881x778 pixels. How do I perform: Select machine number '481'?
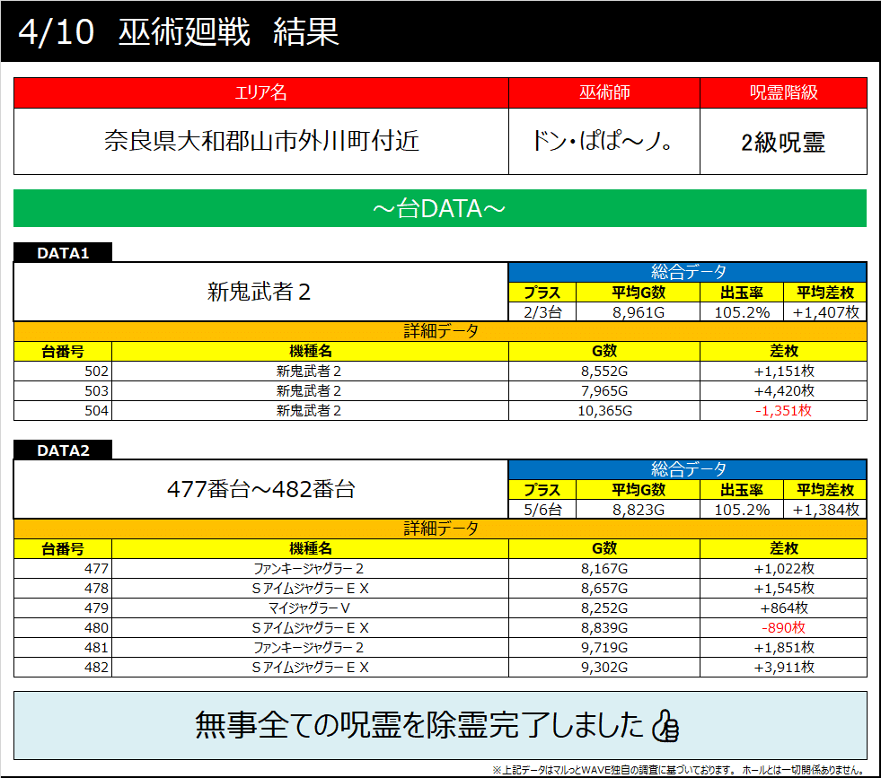(x=96, y=647)
